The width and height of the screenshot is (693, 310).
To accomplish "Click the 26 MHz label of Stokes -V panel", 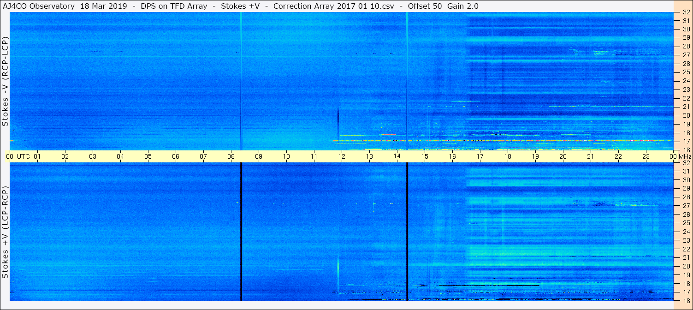I will point(686,63).
